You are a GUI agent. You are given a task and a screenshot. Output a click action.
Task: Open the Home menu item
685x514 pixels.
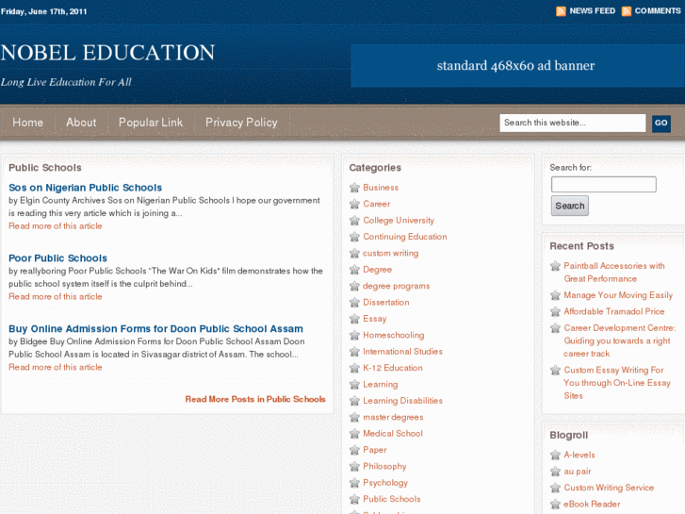coord(28,123)
